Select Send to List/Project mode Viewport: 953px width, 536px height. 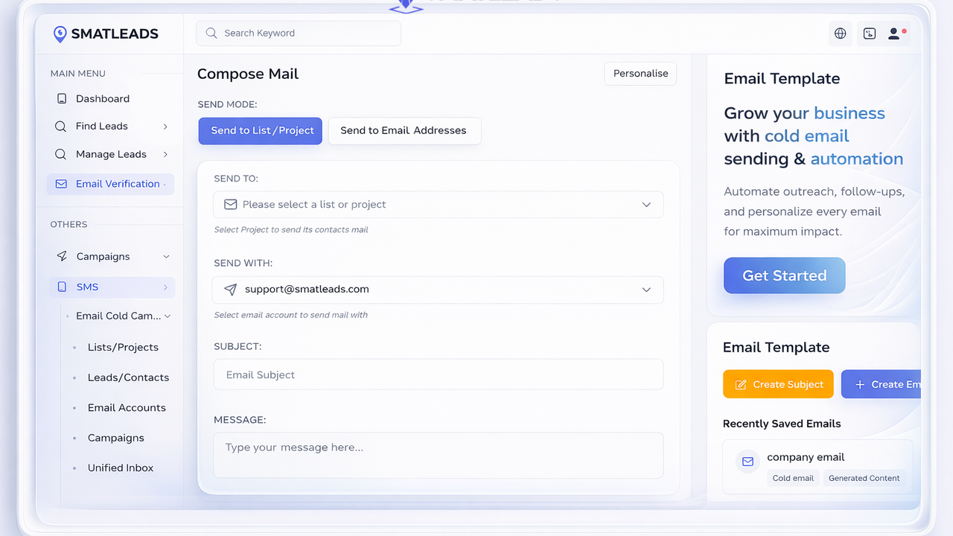coord(260,130)
